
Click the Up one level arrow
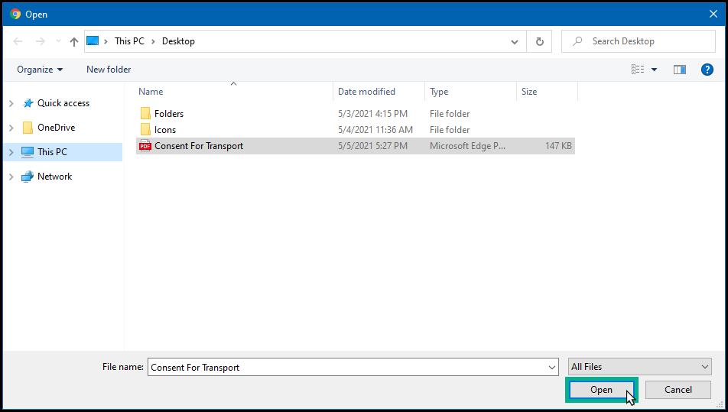[x=74, y=41]
